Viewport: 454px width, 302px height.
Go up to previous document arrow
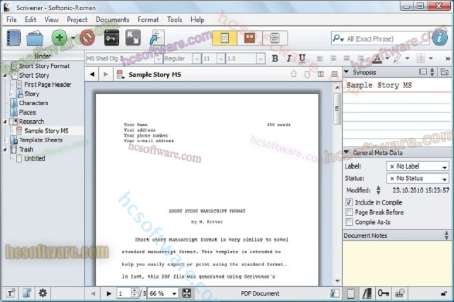pos(294,74)
